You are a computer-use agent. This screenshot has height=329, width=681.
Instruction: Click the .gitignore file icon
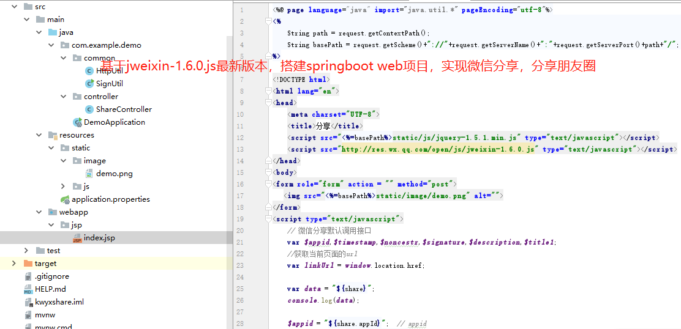pyautogui.click(x=29, y=276)
